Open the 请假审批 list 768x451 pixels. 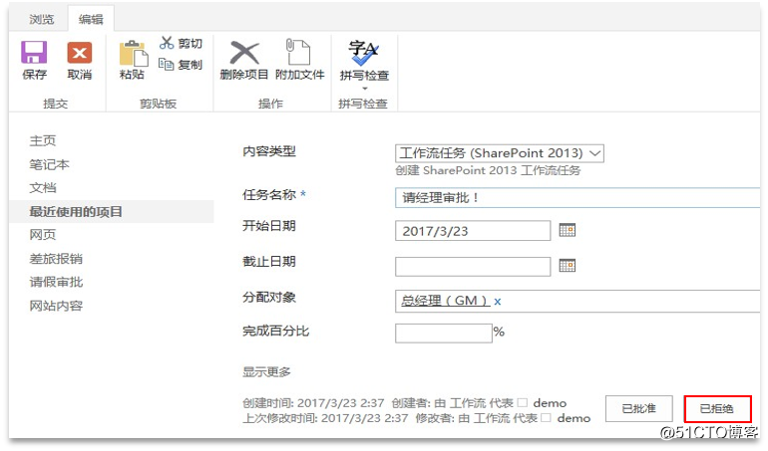pos(56,282)
